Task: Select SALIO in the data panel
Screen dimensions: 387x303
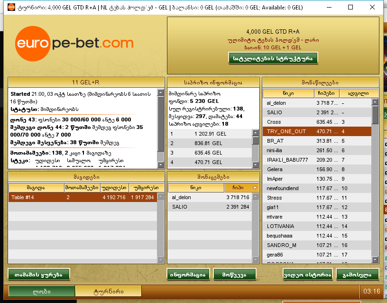Action: (x=210, y=207)
